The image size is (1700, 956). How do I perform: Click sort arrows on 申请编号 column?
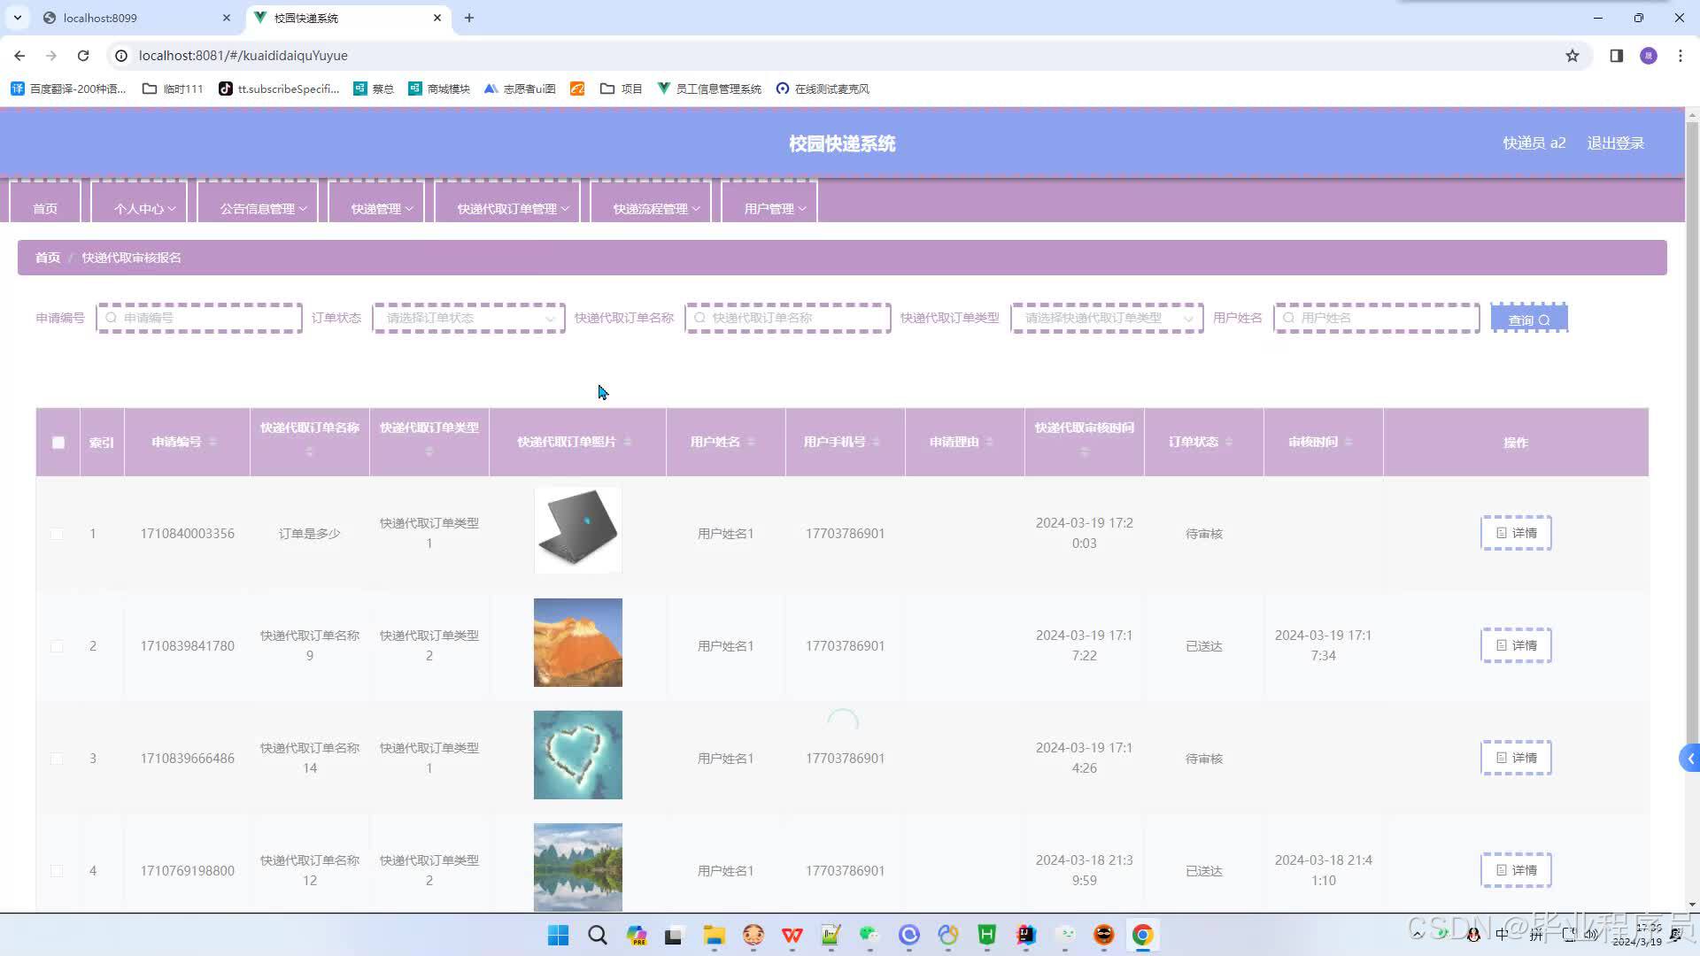tap(212, 442)
